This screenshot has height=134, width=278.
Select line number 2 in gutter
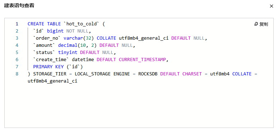pyautogui.click(x=17, y=31)
